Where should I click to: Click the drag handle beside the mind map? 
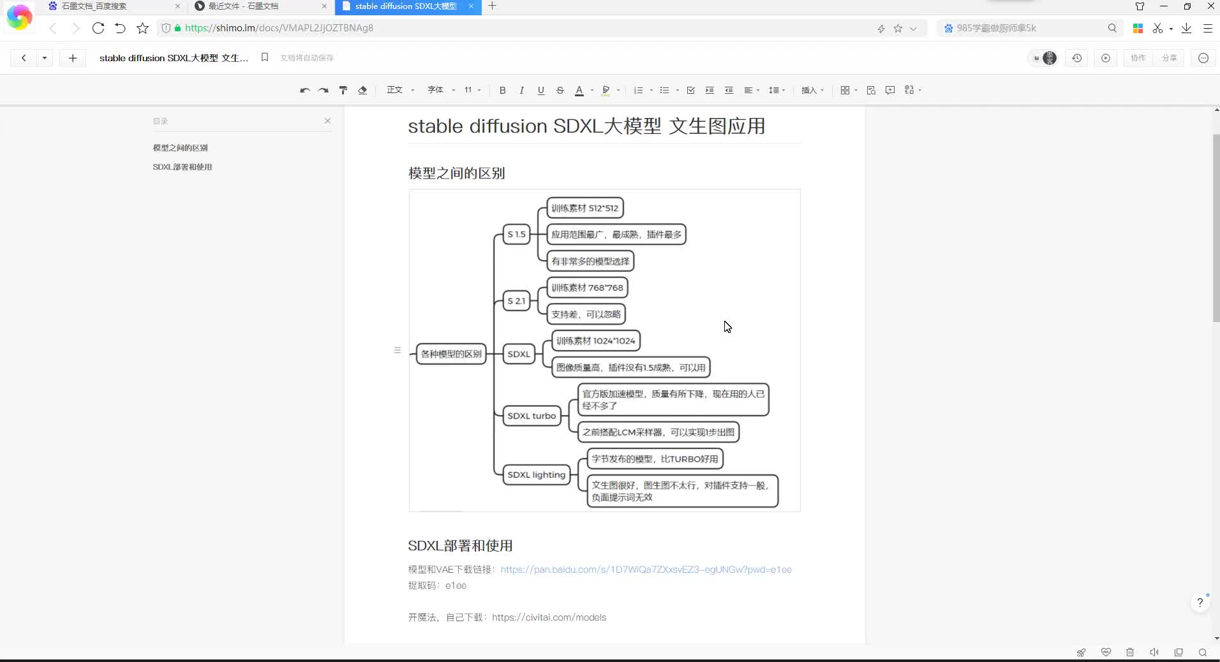pos(397,350)
